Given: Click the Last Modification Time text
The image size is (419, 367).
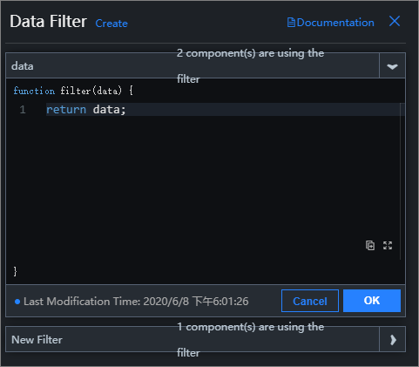Looking at the screenshot, I should [x=136, y=302].
